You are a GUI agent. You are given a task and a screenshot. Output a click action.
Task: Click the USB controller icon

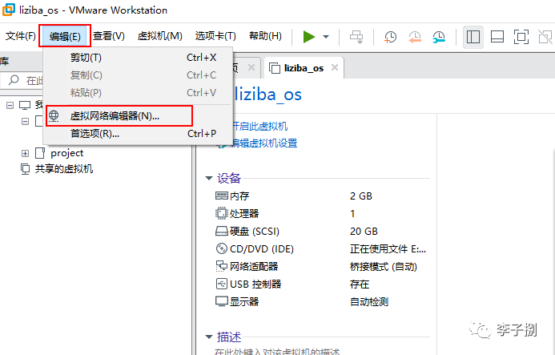pyautogui.click(x=222, y=284)
